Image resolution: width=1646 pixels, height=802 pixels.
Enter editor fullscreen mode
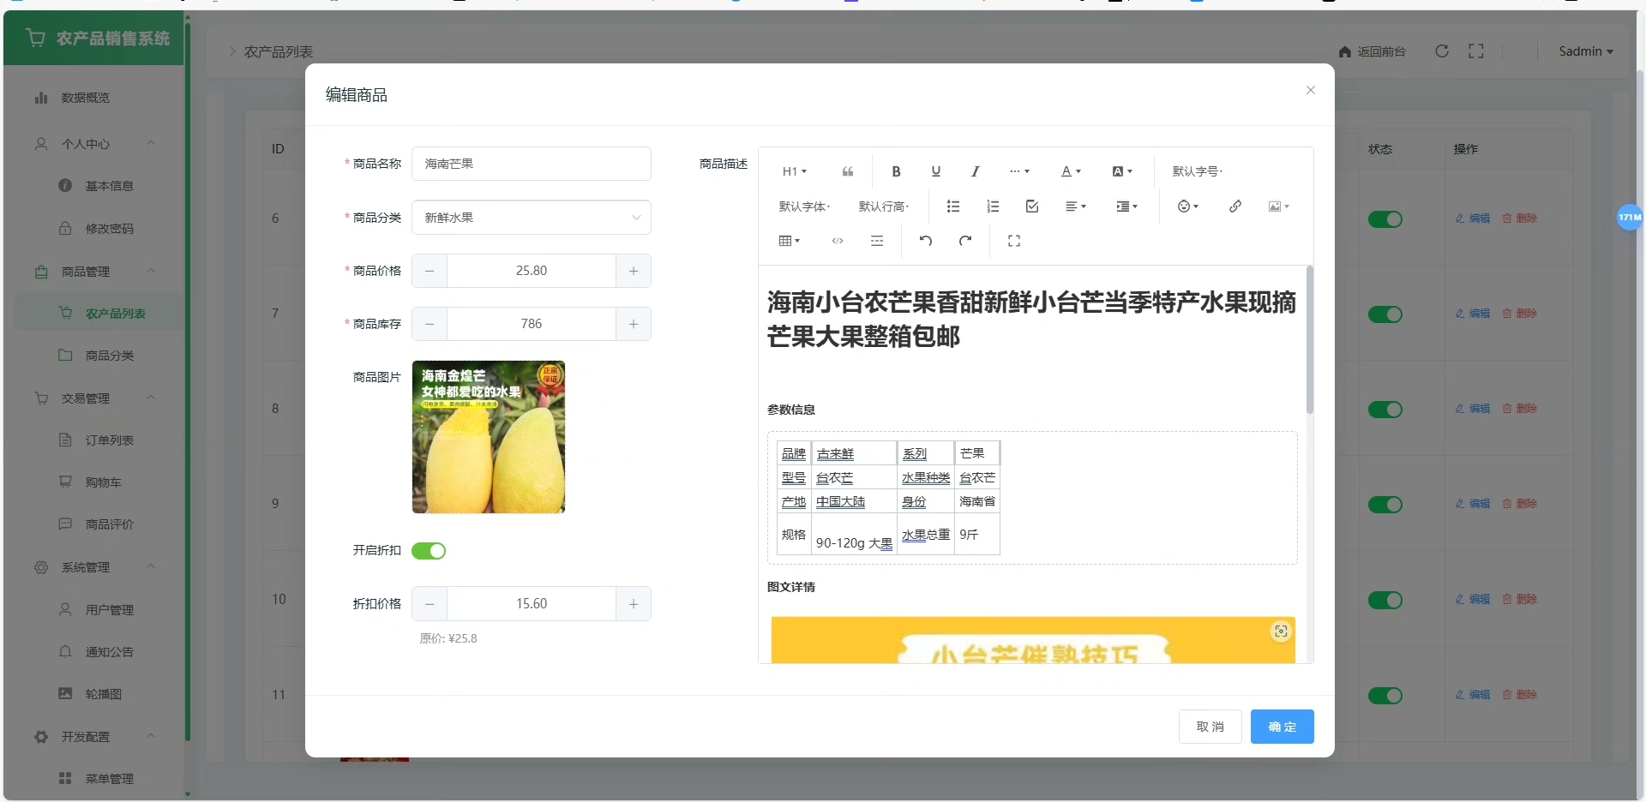[x=1013, y=241]
